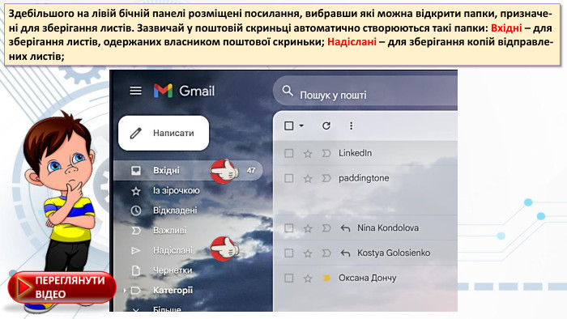Open the 'Відкладені' snoozed folder

coord(175,211)
